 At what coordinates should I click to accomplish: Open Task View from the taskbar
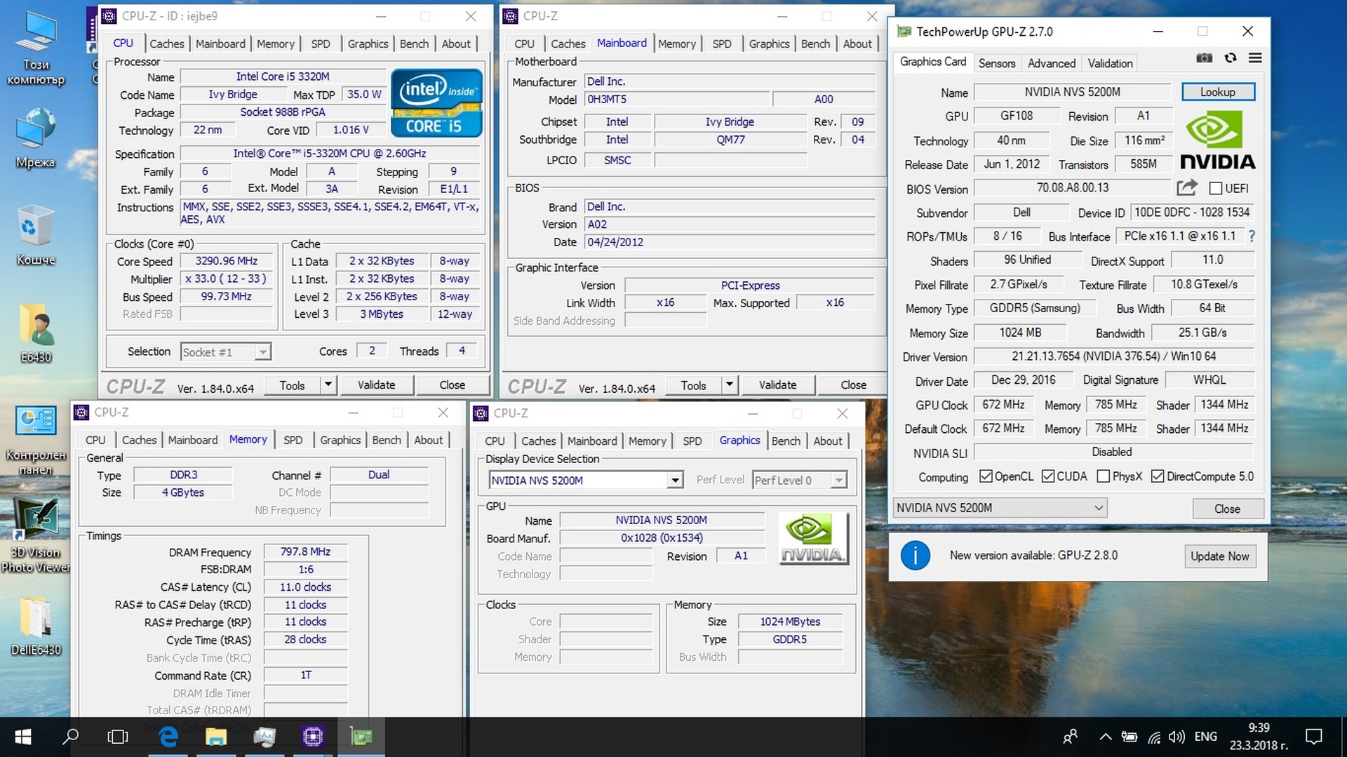[x=117, y=737]
